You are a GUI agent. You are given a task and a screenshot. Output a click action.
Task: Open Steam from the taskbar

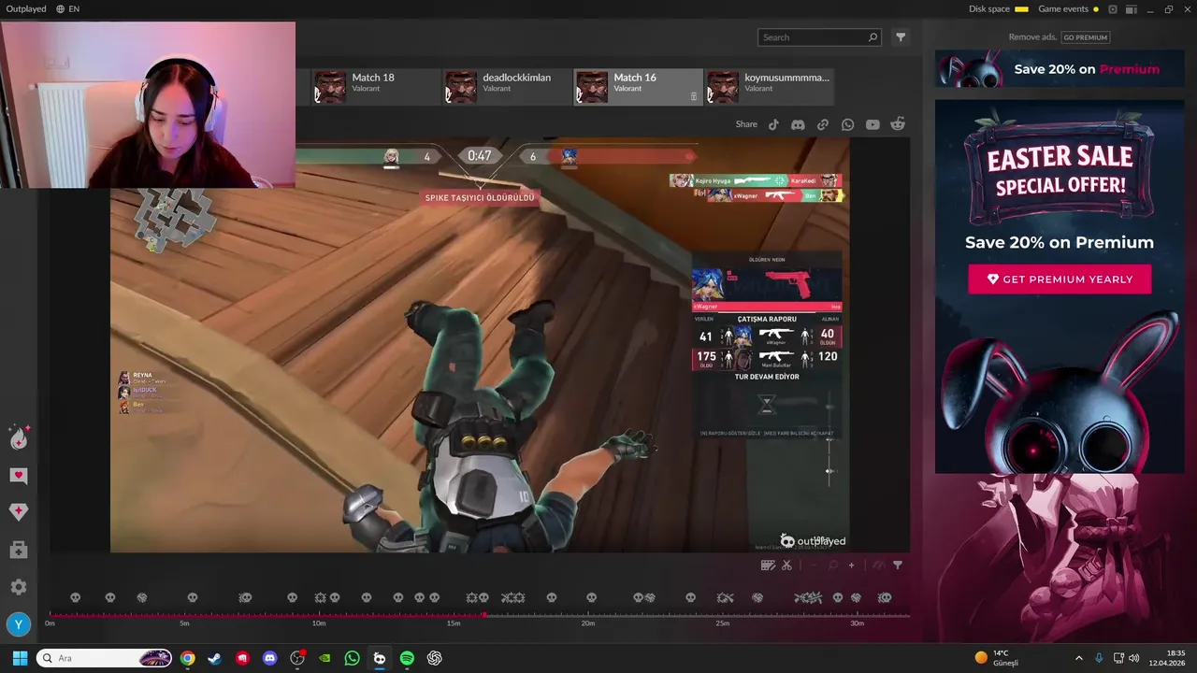[215, 658]
